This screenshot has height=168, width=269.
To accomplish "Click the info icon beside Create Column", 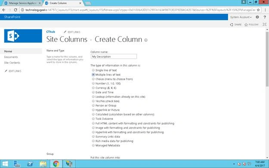I will [146, 40].
